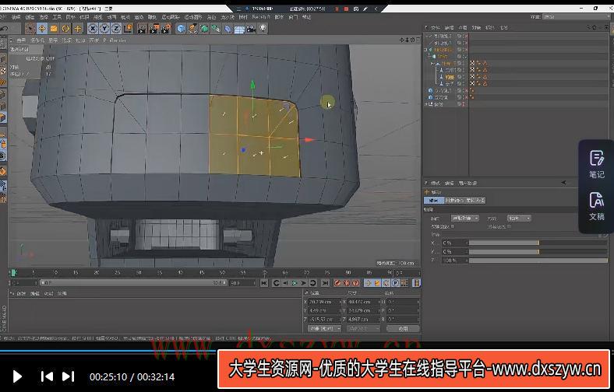Screen dimensions: 614x392
Task: Click the render view clapperboard icon
Action: tap(142, 29)
